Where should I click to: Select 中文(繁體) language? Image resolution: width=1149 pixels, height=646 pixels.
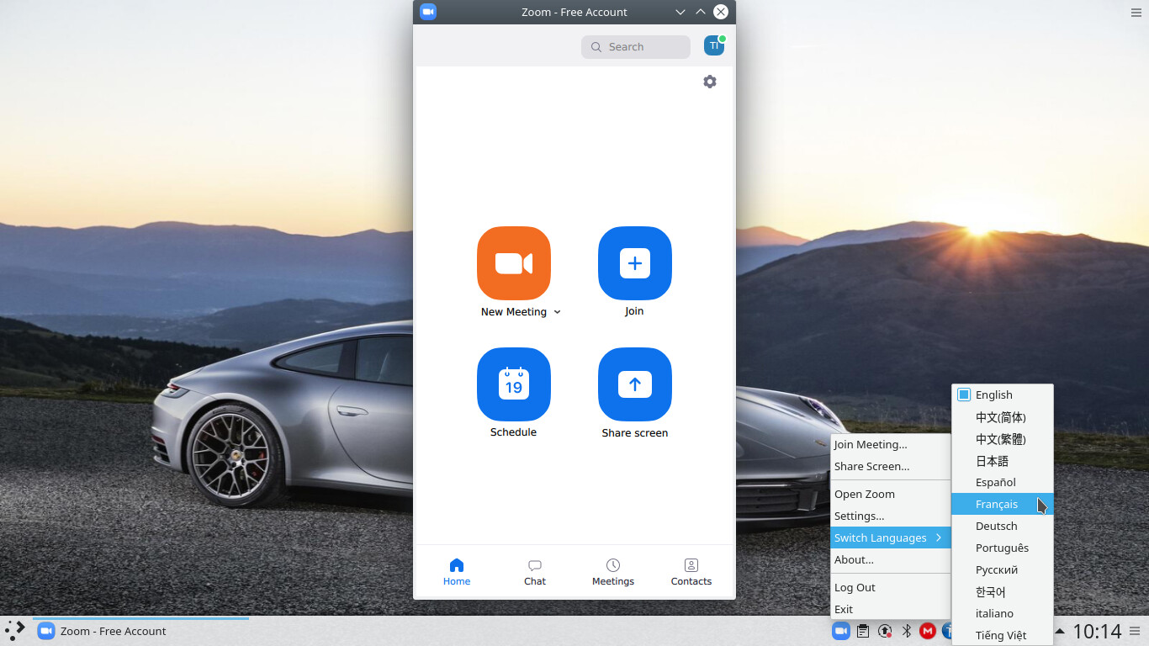coord(1002,439)
